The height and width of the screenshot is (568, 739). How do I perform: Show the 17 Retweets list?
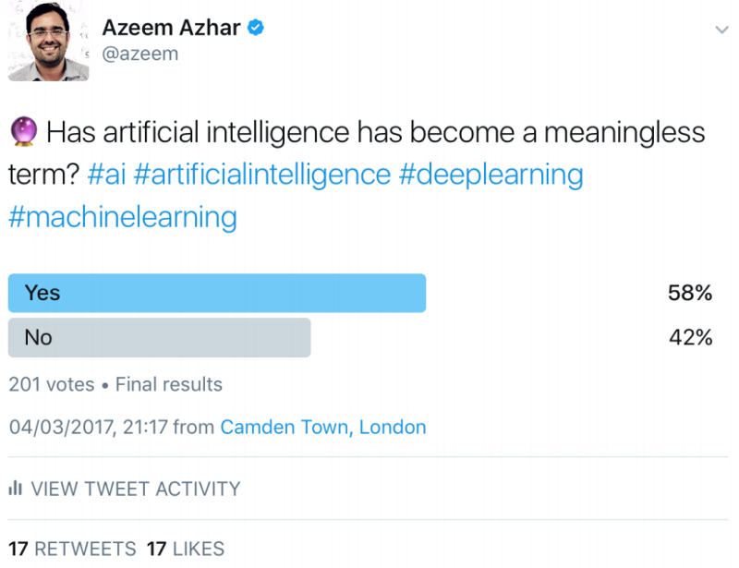pos(72,550)
